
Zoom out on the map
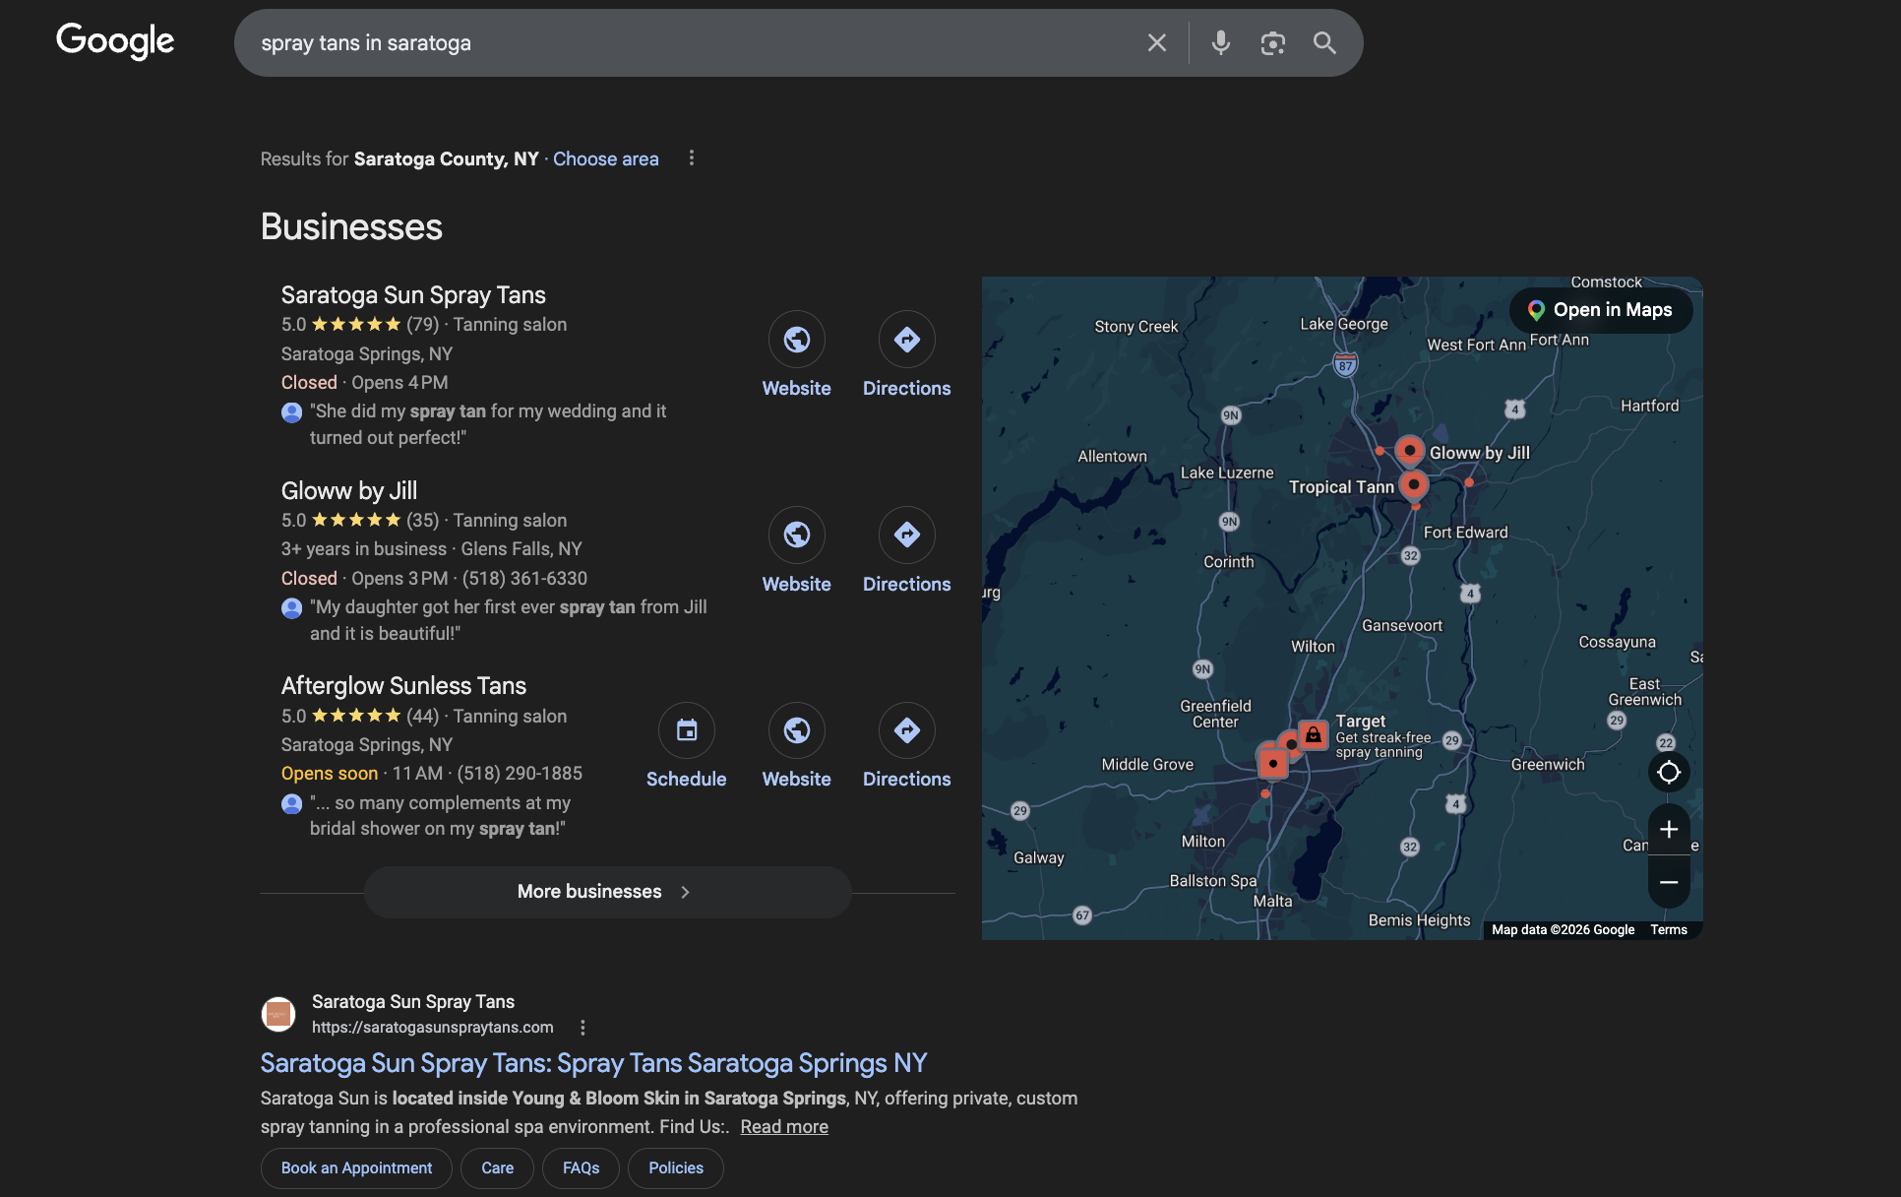(1669, 882)
